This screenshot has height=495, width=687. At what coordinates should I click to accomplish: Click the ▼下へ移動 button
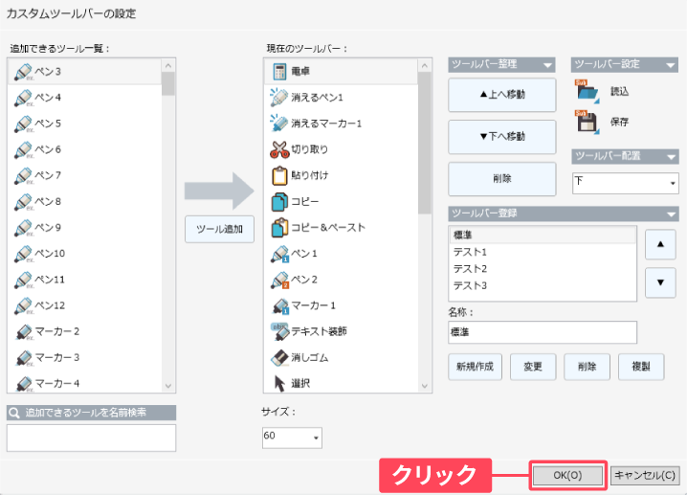point(502,137)
